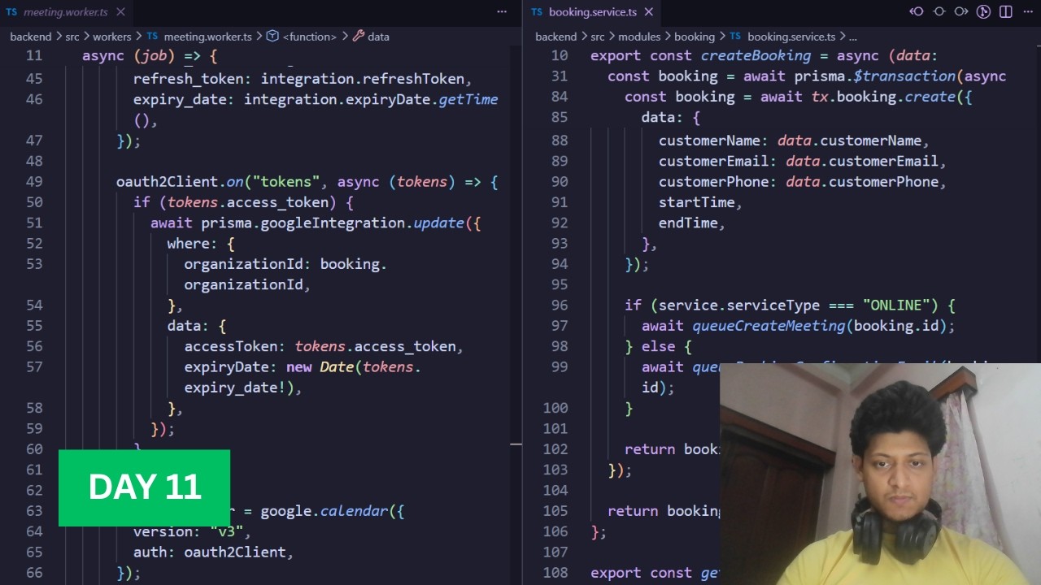Click 'export const' on line 108
The width and height of the screenshot is (1041, 585).
(x=641, y=573)
